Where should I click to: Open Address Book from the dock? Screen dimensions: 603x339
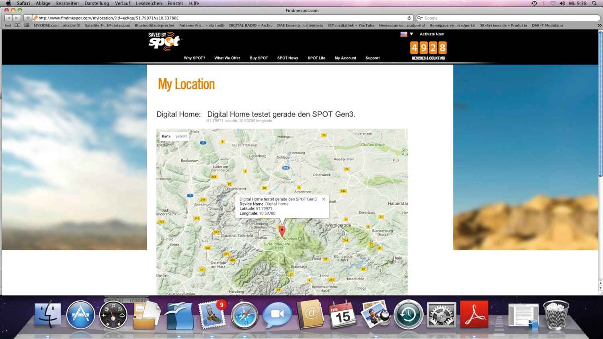(310, 314)
